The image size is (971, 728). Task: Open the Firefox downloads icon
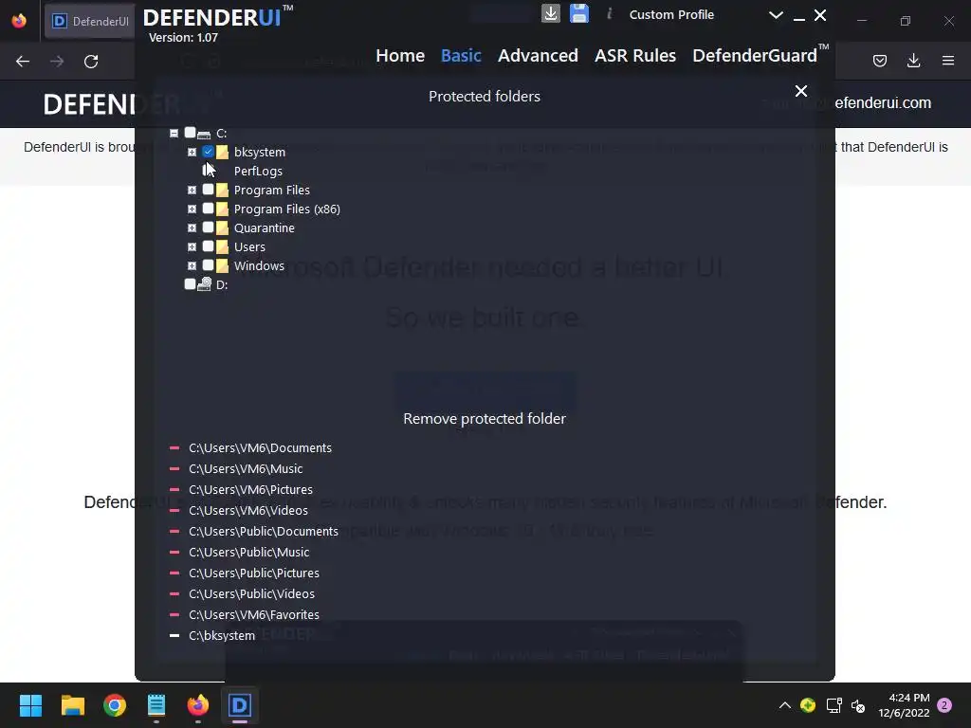pyautogui.click(x=913, y=61)
